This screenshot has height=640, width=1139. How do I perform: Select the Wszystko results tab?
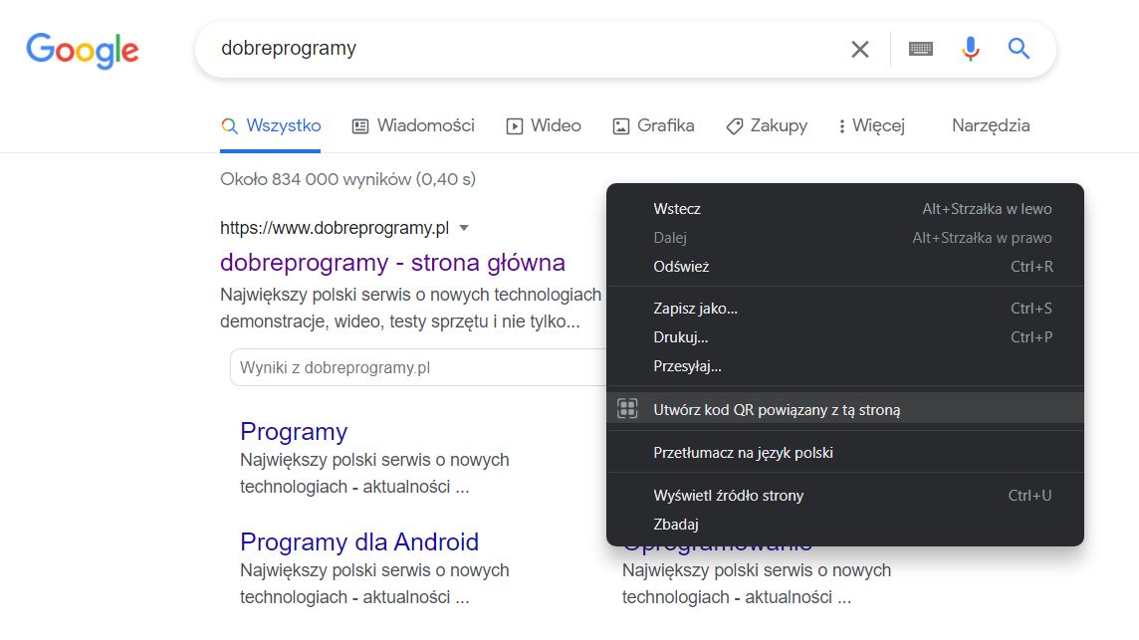point(271,125)
